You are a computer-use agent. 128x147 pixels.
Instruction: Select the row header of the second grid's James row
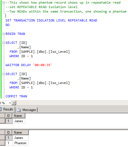(3, 138)
